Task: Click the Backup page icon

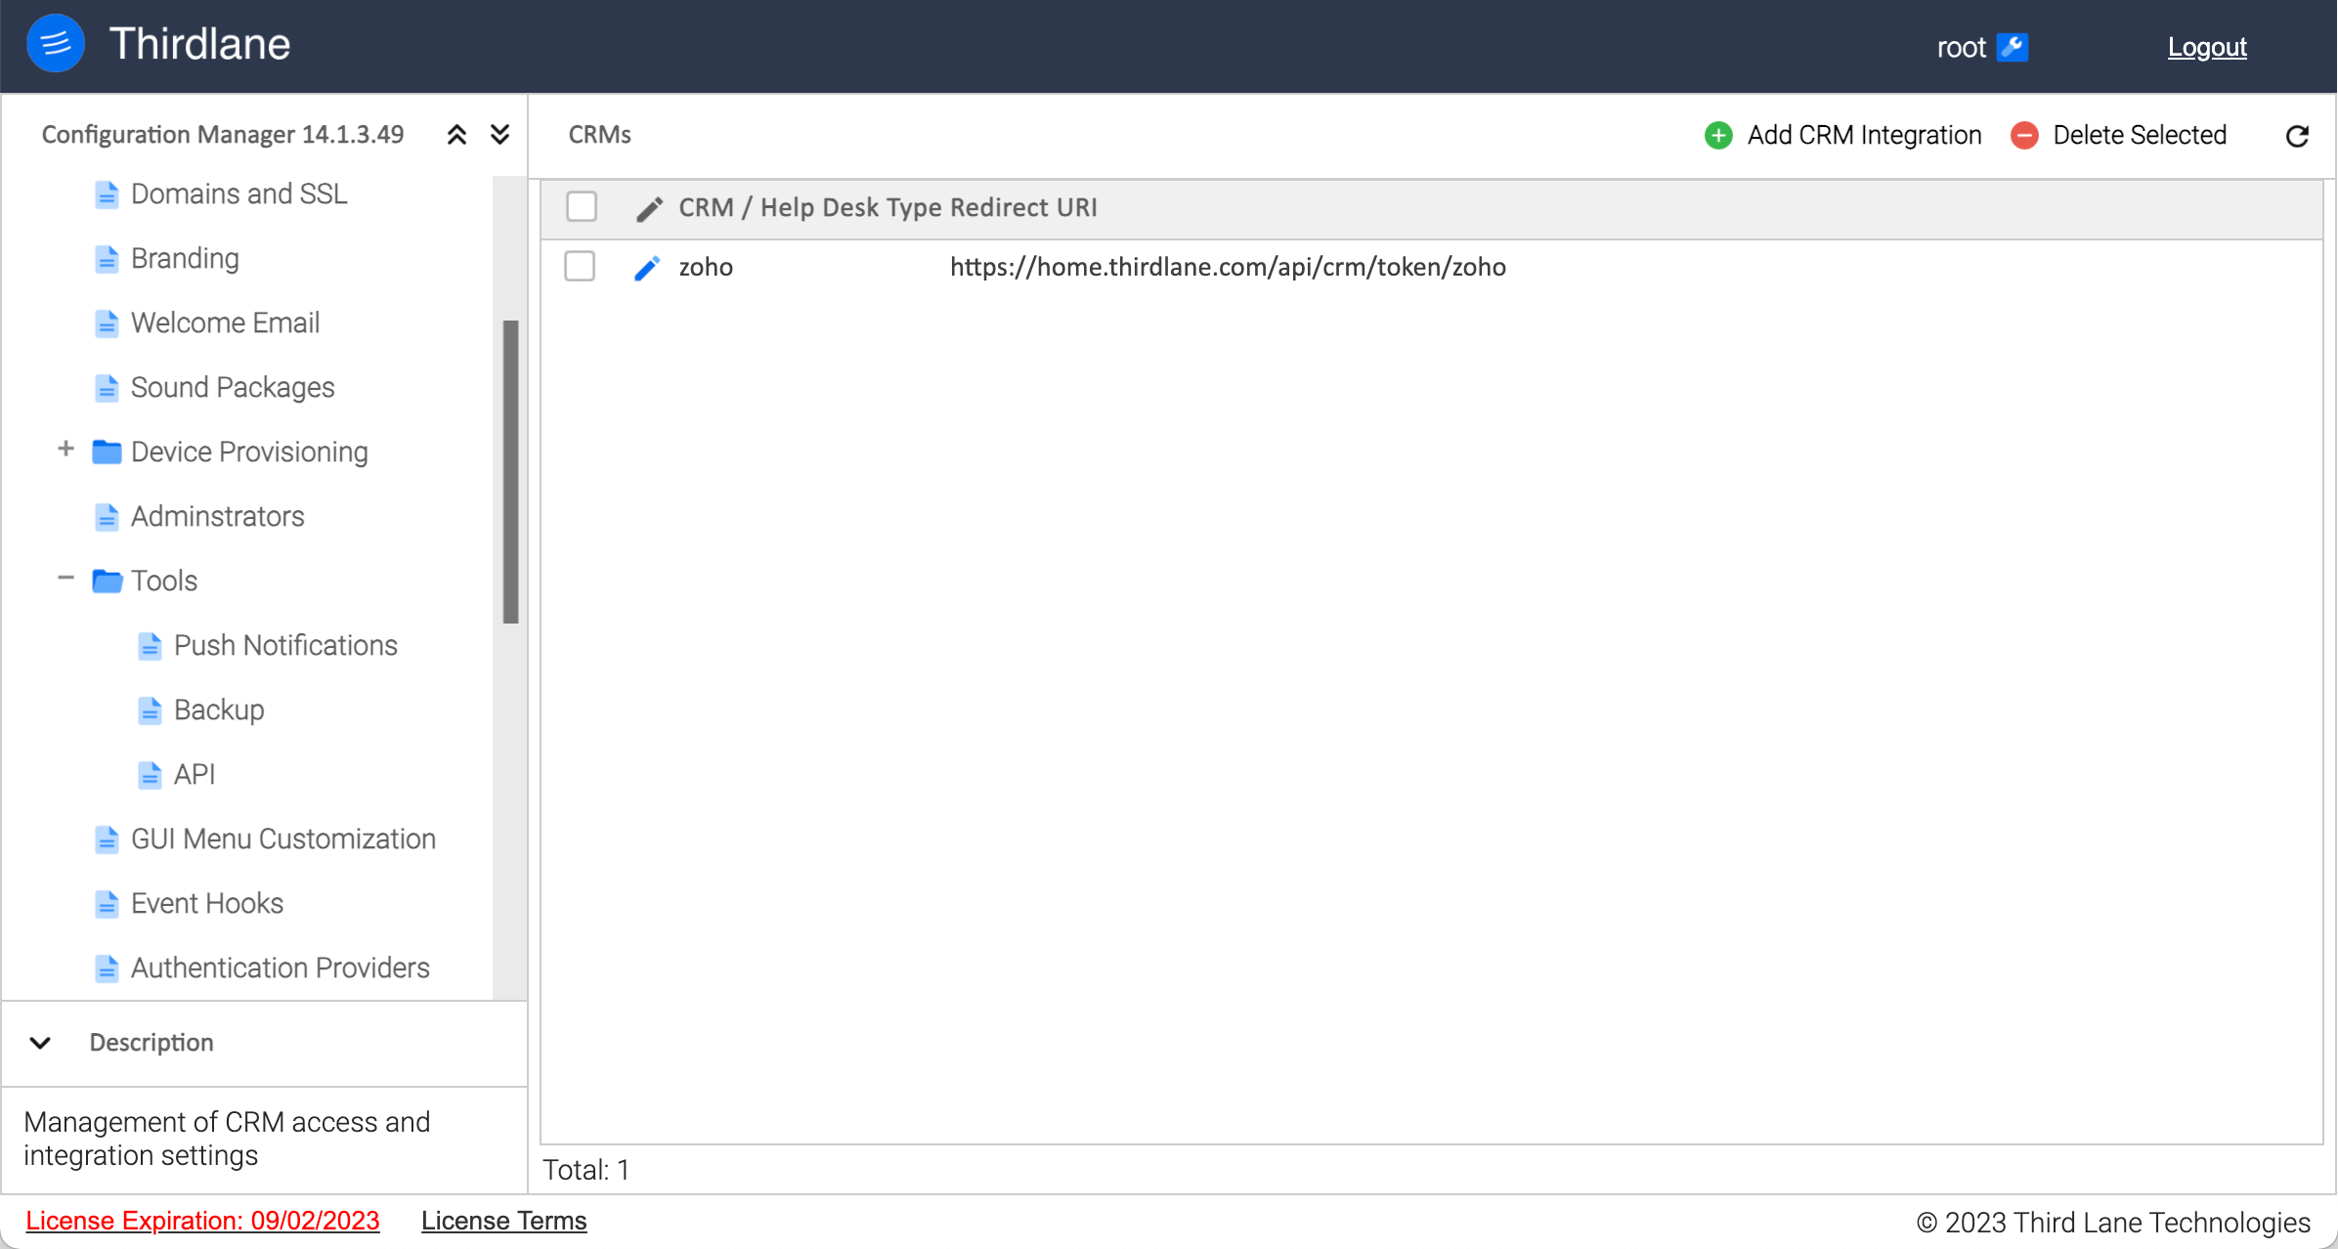Action: click(150, 711)
